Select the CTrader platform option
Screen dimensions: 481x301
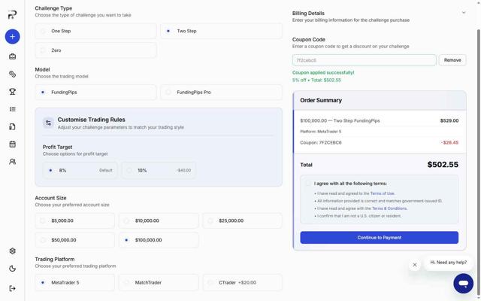[242, 282]
